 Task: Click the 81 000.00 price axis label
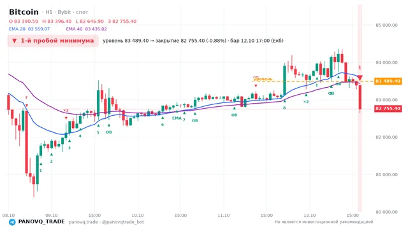(x=386, y=175)
